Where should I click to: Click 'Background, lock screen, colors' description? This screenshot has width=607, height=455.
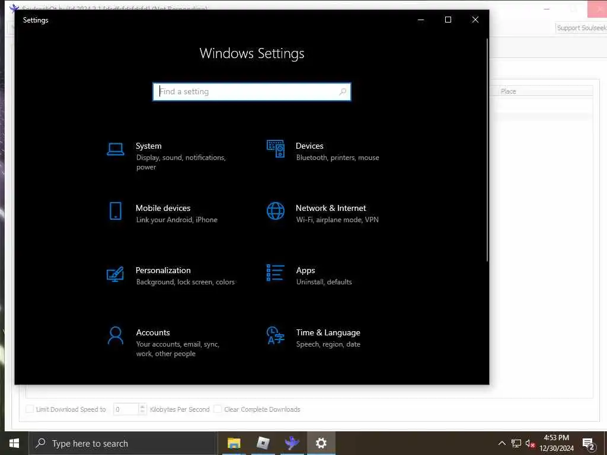186,282
